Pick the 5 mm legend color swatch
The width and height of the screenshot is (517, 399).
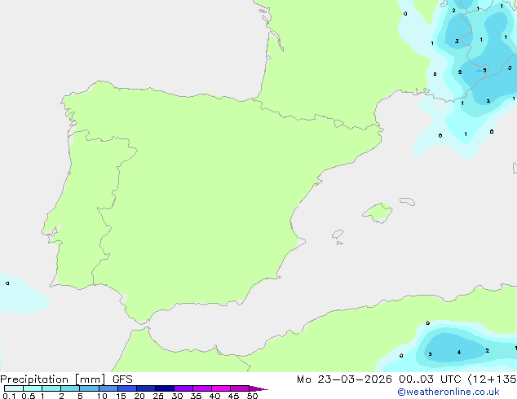[x=89, y=388]
